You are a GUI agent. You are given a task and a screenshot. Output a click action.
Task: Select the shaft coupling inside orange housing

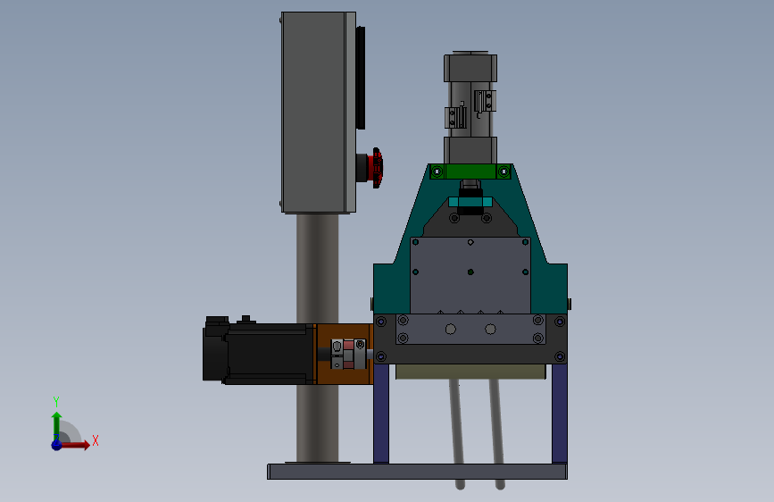pyautogui.click(x=348, y=354)
